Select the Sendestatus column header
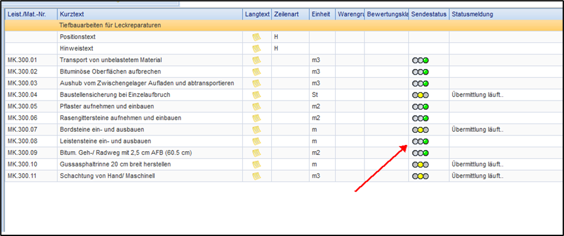The width and height of the screenshot is (564, 236). click(429, 15)
